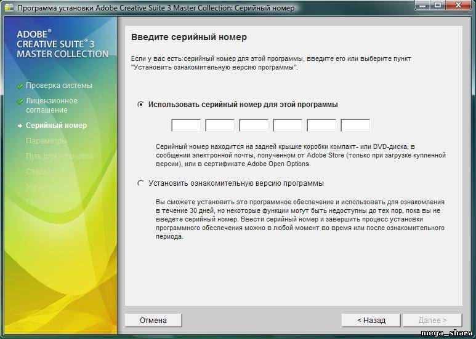Click the green checkmark beside Лицензионное соглашение
The height and width of the screenshot is (339, 476).
[x=20, y=102]
